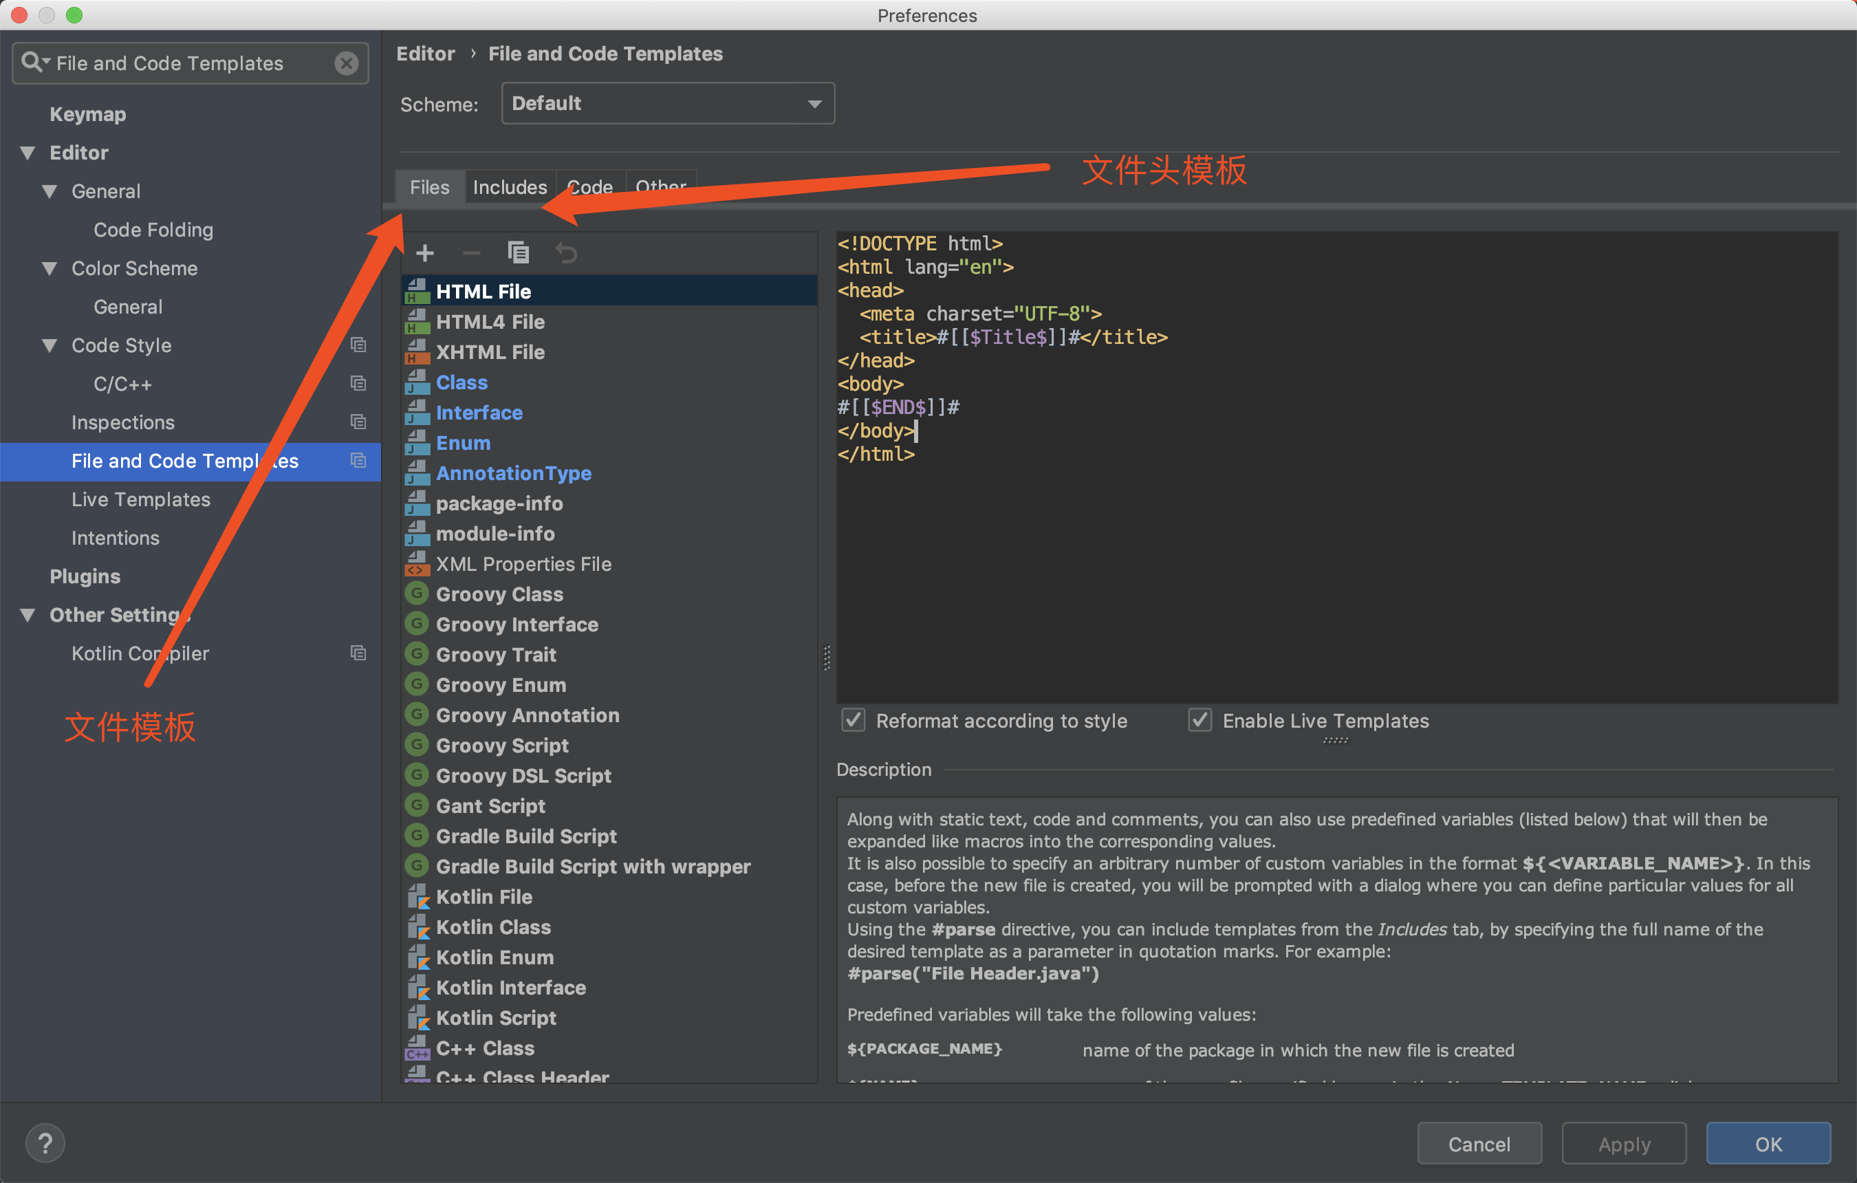1857x1183 pixels.
Task: Open Plugins settings
Action: 85,577
